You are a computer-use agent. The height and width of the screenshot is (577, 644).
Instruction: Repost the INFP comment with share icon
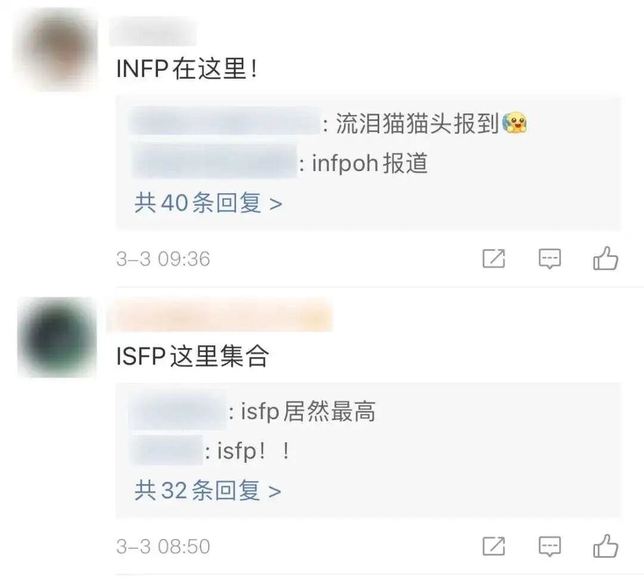(494, 258)
